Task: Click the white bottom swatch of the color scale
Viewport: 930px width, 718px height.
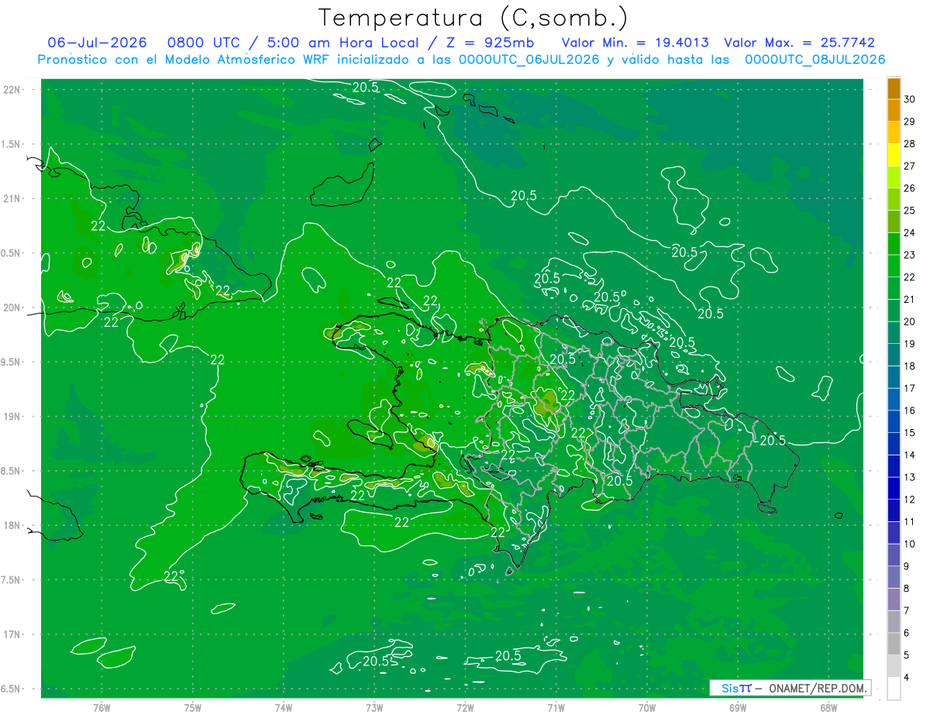Action: pos(894,688)
